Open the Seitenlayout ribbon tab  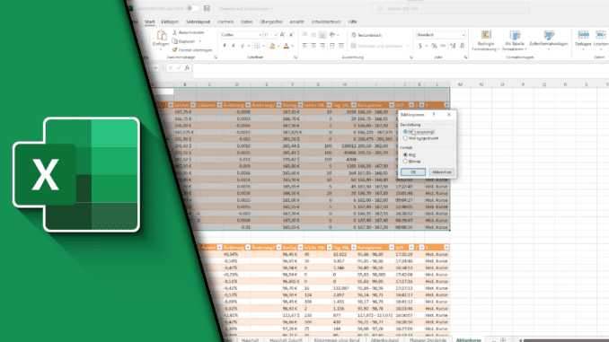[x=198, y=22]
